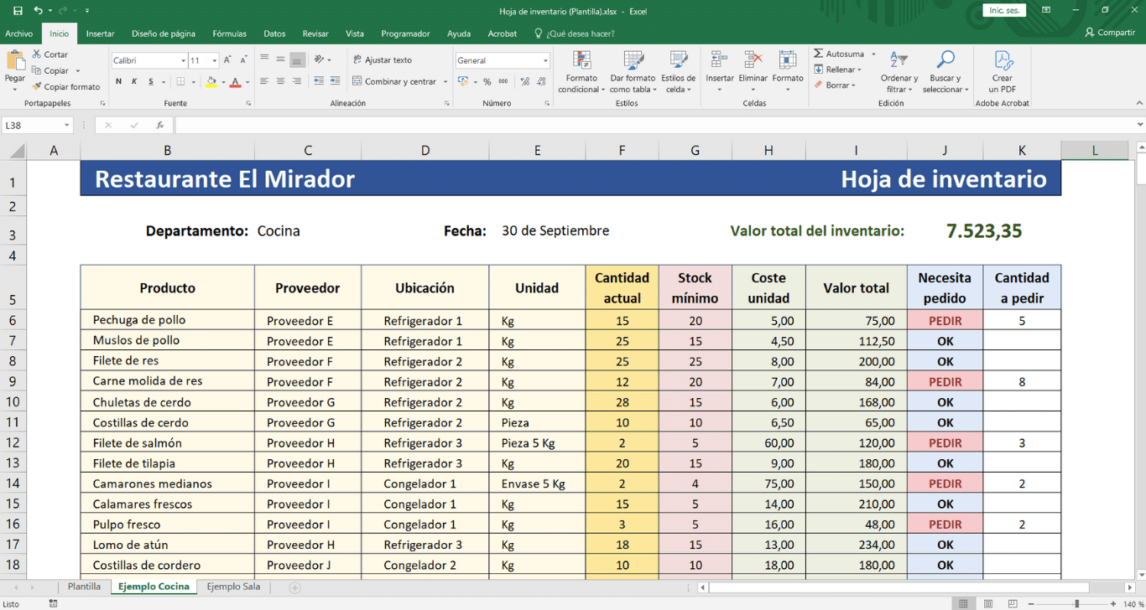Click the Inic. ses. sign-in button
The height and width of the screenshot is (610, 1146).
click(1003, 11)
